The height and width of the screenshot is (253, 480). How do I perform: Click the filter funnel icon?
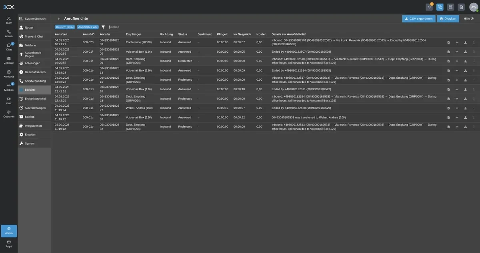tap(103, 27)
